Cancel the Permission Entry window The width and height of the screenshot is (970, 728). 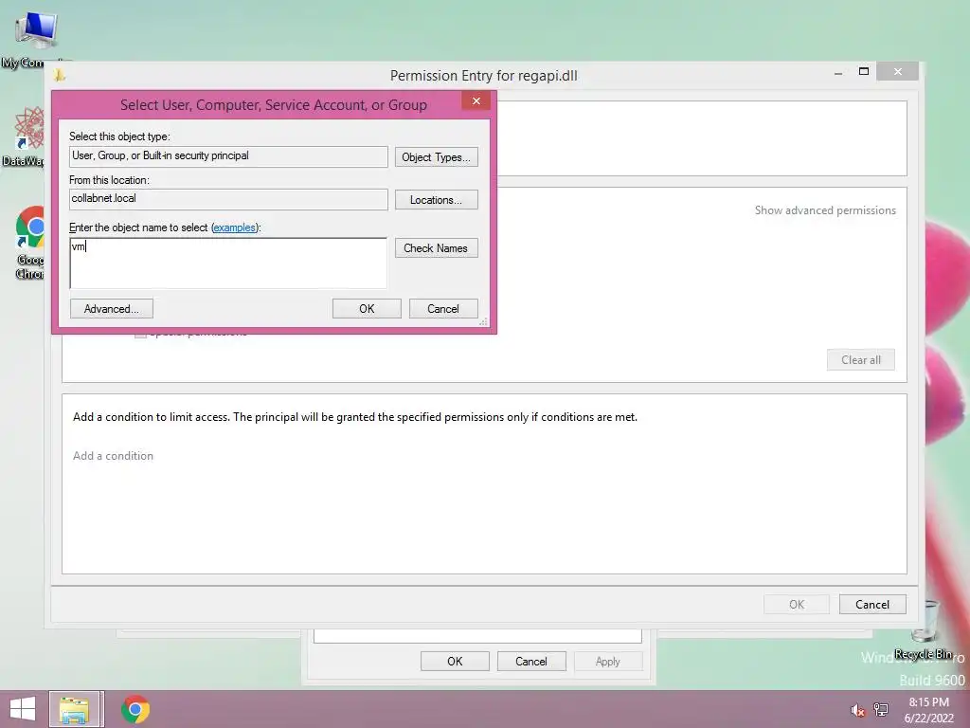tap(872, 604)
